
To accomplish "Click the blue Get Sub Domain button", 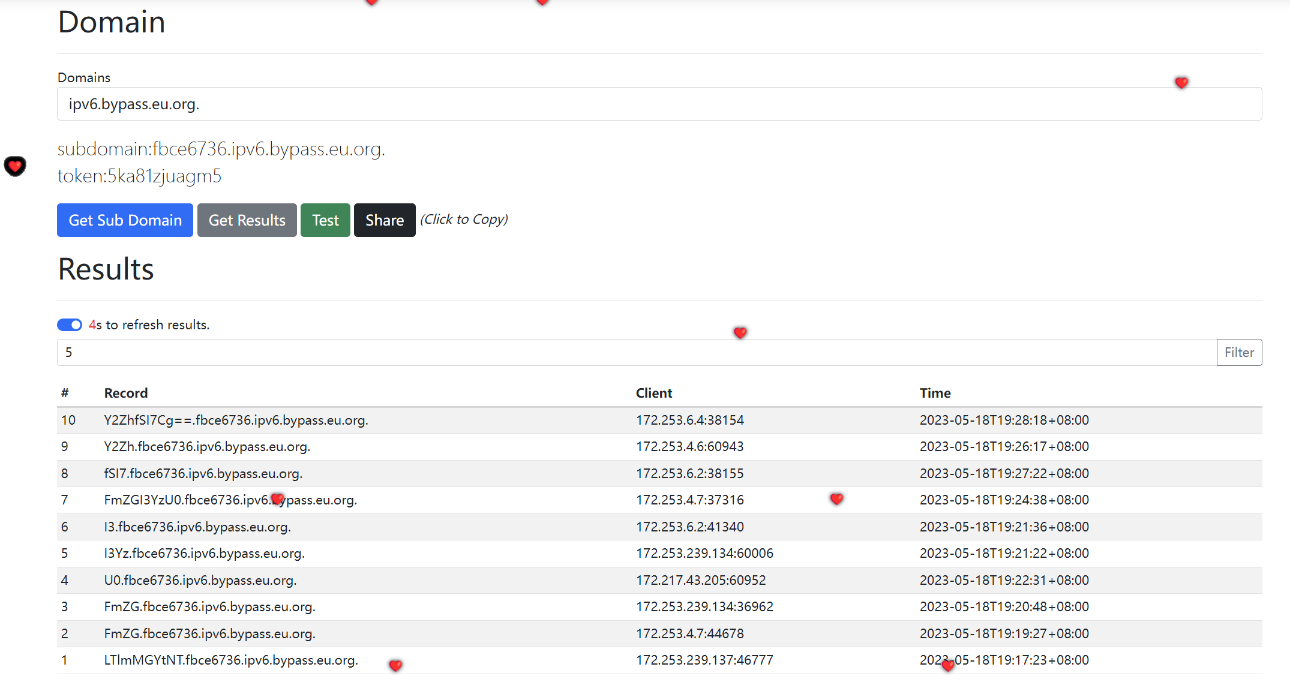I will coord(125,220).
